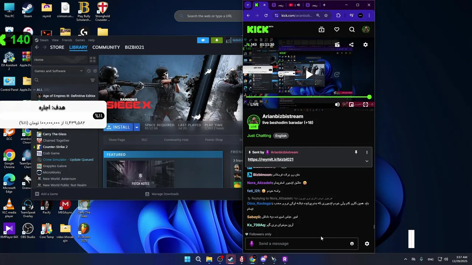This screenshot has height=265, width=472.
Task: Switch to the COMMUNITY tab in Steam
Action: coord(106,47)
